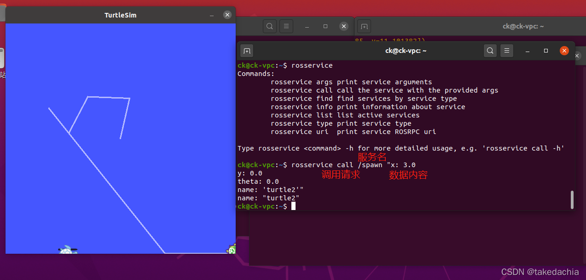This screenshot has height=280, width=586.
Task: Click the rear terminal title ck@ck-vpc
Action: [523, 26]
